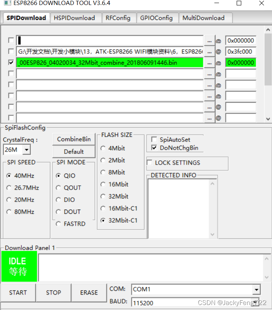The image size is (272, 310).
Task: Click the DETECTED INFO scroll down arrow
Action: pos(212,235)
